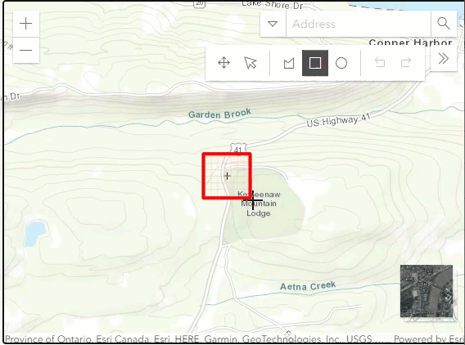This screenshot has width=465, height=345.
Task: Click the Garden Brook map label
Action: click(x=219, y=114)
